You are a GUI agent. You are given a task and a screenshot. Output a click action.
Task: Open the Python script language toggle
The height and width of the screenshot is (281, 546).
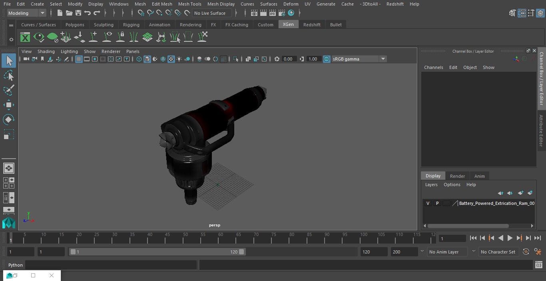pos(16,265)
